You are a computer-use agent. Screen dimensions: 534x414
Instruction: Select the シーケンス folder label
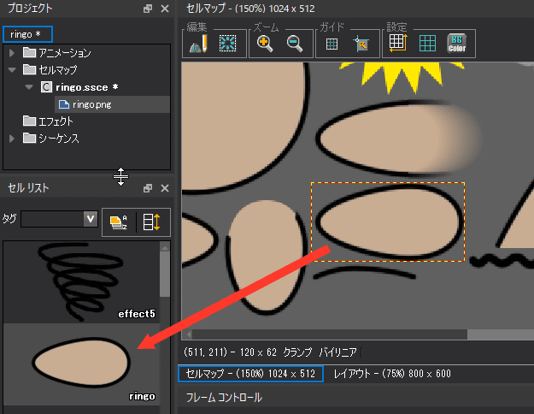coord(59,139)
